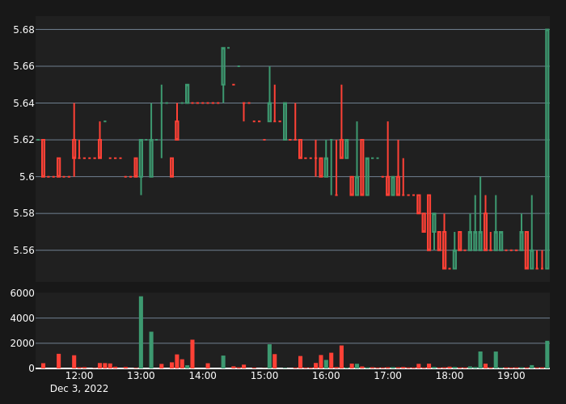Screen dimensions: 566x404
Task: Select the green volume bar just after 15:00
Action: pyautogui.click(x=269, y=356)
